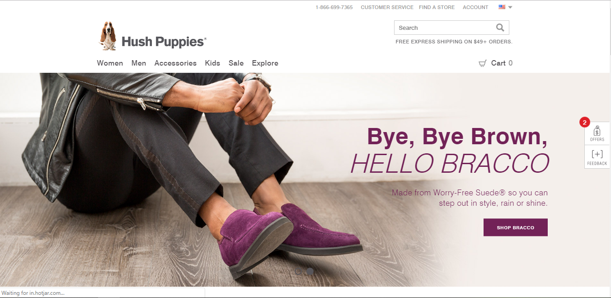Click the SHOP BRACCO button
The image size is (611, 298).
[x=516, y=227]
